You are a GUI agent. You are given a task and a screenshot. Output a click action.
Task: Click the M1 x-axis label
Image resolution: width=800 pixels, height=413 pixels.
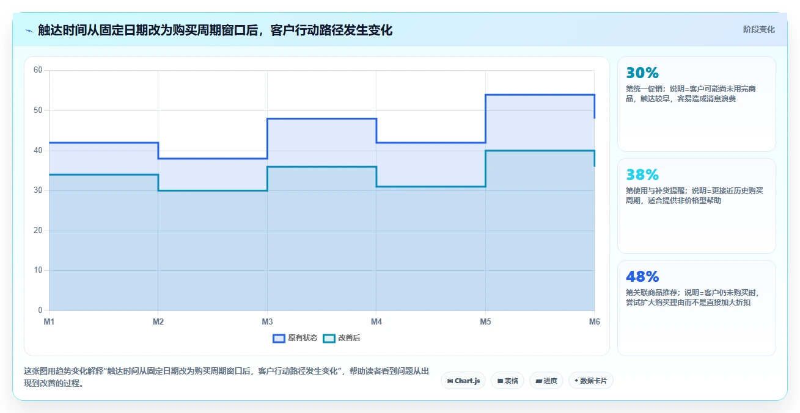49,321
